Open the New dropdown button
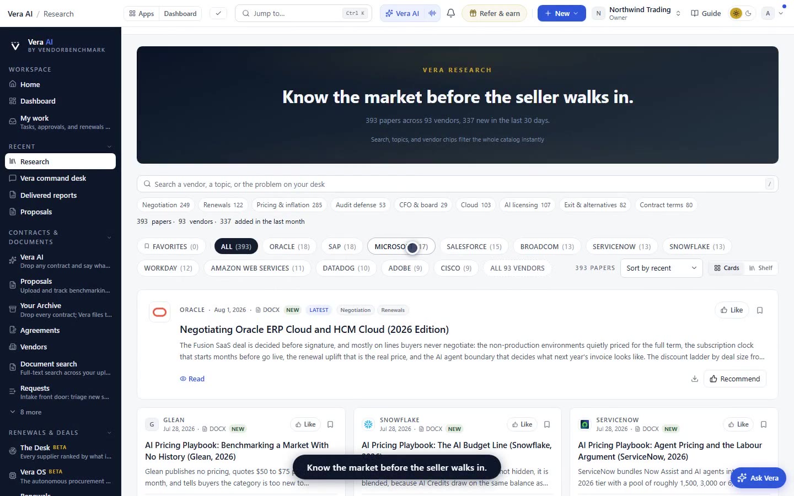The width and height of the screenshot is (794, 496). coord(561,13)
